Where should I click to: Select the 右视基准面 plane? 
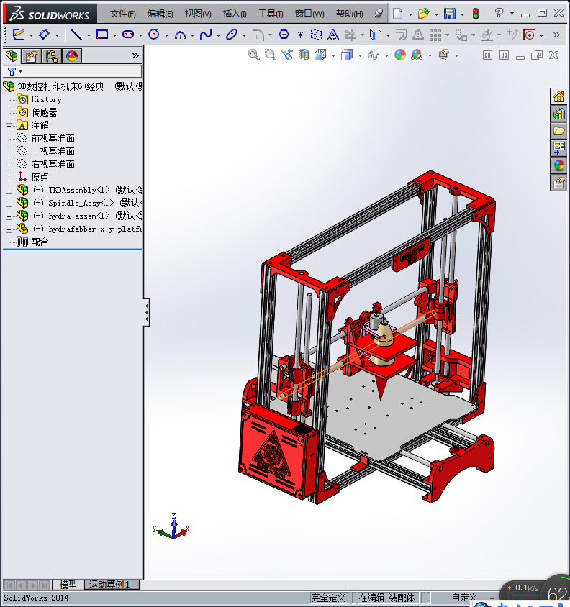click(53, 164)
